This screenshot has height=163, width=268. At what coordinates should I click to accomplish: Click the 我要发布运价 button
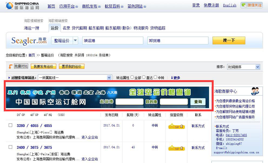coord(43,66)
